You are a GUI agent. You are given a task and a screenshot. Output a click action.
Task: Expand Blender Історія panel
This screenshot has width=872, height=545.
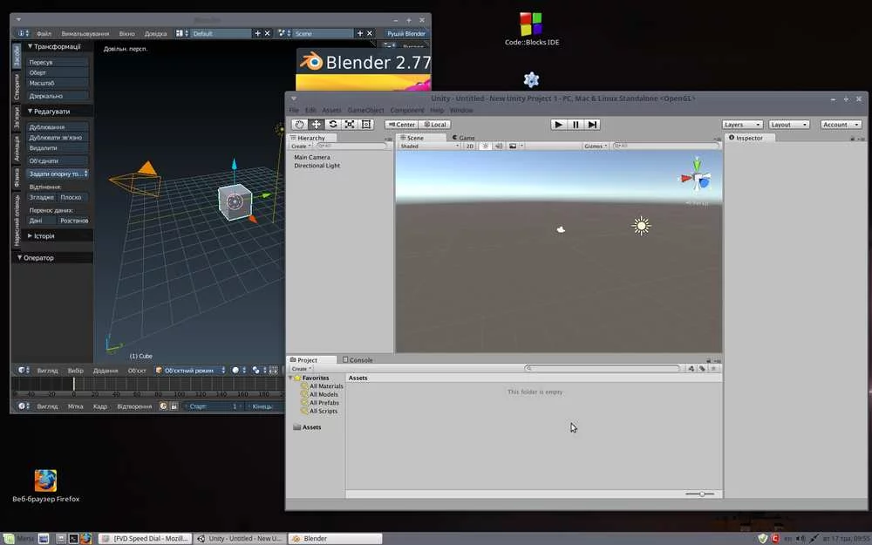[30, 235]
